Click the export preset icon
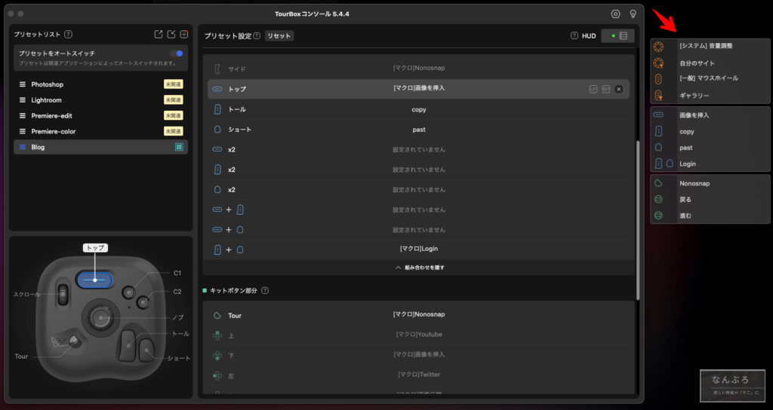The image size is (773, 410). (x=159, y=34)
